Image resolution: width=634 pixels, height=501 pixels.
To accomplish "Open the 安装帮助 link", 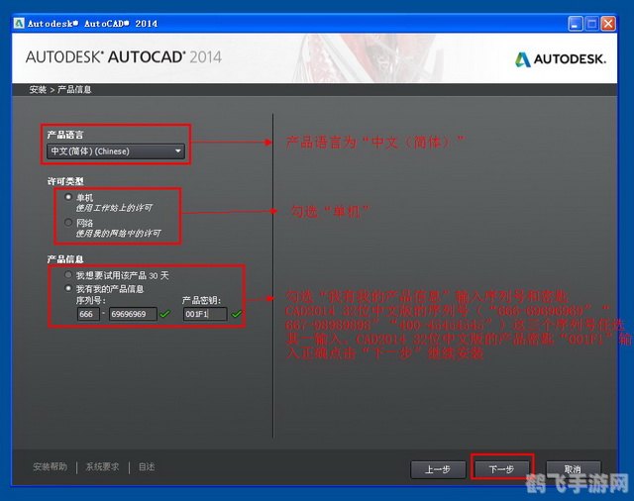I will [x=51, y=467].
